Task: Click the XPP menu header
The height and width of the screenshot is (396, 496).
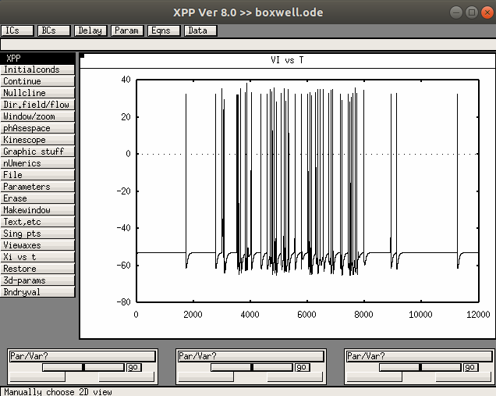Action: (37, 59)
